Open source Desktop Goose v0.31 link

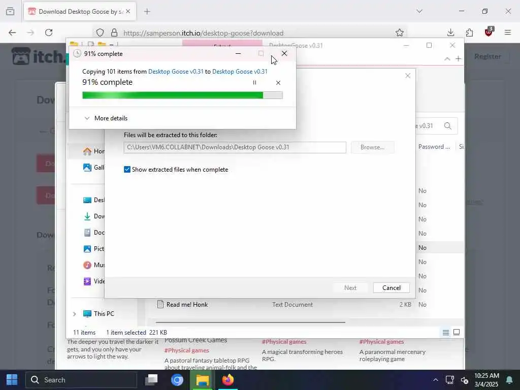coord(175,71)
